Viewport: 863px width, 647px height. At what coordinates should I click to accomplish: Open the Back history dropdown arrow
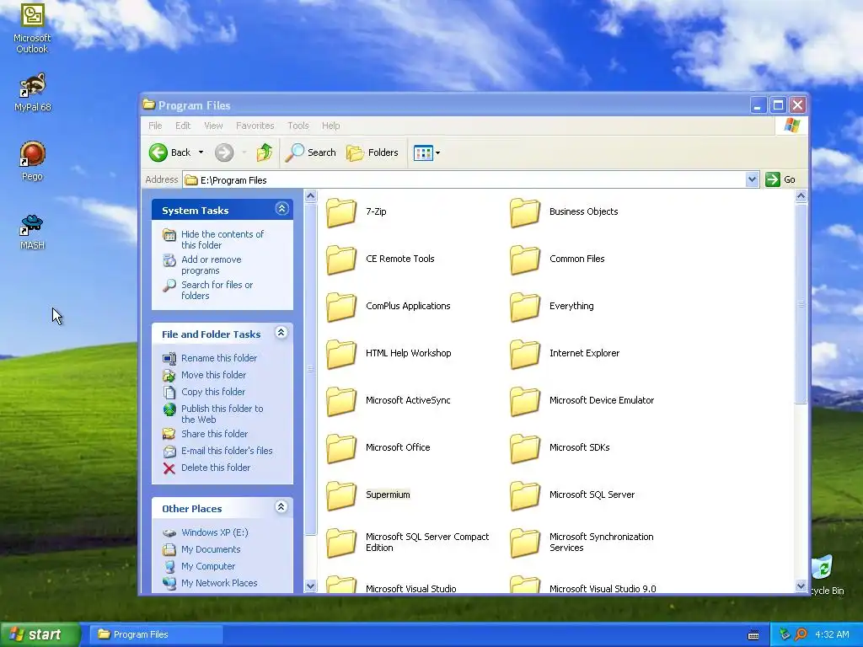click(x=201, y=152)
